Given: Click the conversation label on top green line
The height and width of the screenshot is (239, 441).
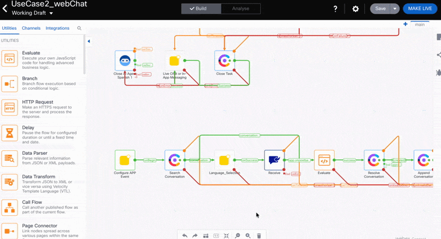Looking at the screenshot, I should pyautogui.click(x=249, y=135).
